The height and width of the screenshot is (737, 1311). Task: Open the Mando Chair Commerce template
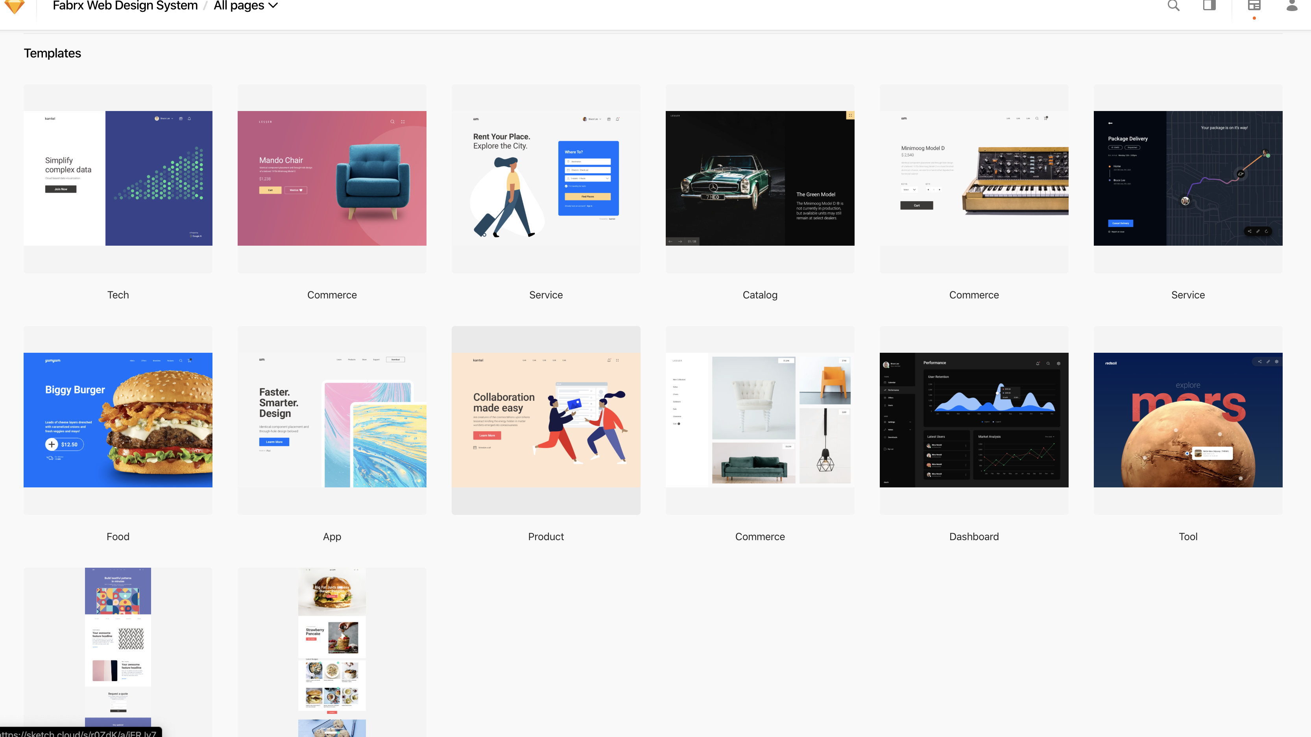point(332,178)
